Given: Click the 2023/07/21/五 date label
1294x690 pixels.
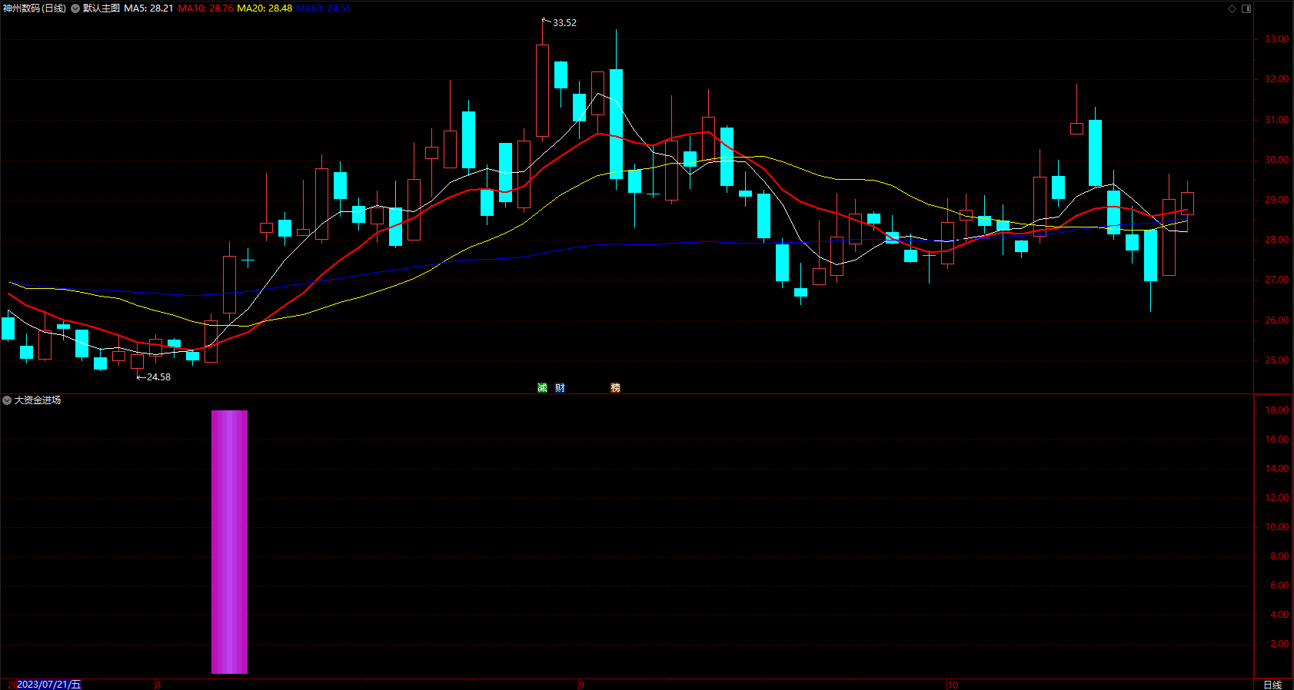Looking at the screenshot, I should pyautogui.click(x=48, y=685).
